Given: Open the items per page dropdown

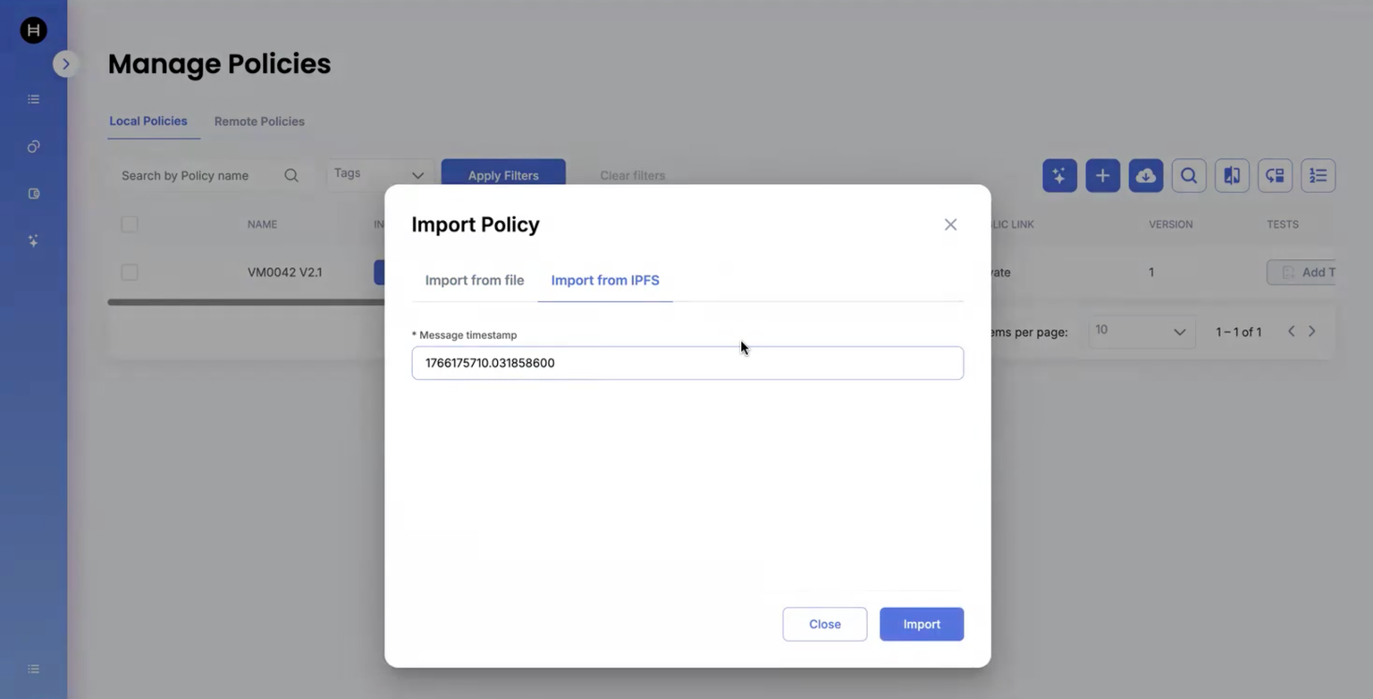Looking at the screenshot, I should (1141, 332).
